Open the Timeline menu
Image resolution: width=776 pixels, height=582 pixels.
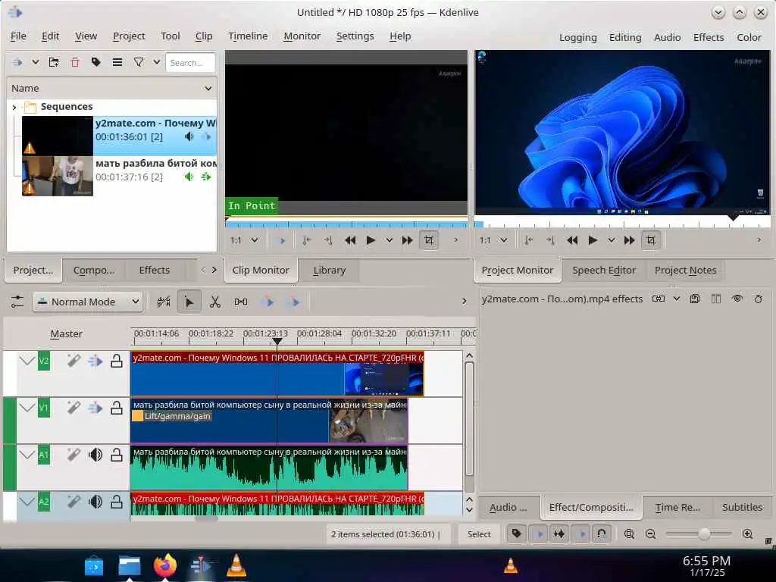248,36
